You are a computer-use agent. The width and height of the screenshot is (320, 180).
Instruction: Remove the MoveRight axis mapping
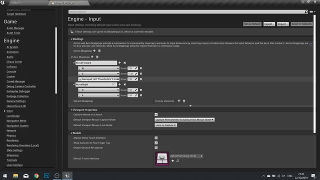point(124,84)
